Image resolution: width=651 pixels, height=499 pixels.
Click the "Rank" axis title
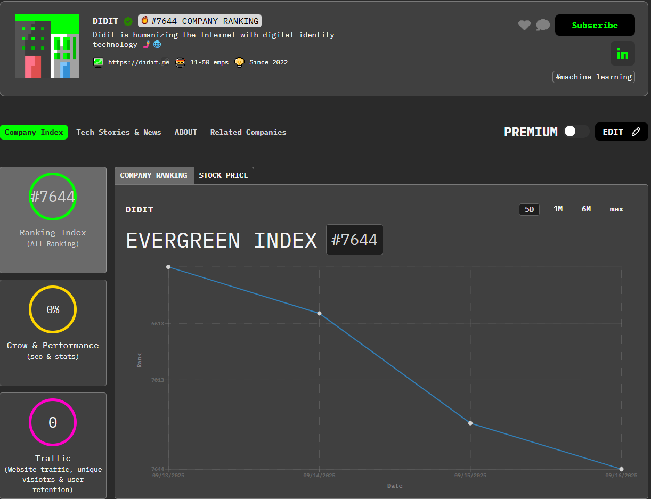point(139,361)
